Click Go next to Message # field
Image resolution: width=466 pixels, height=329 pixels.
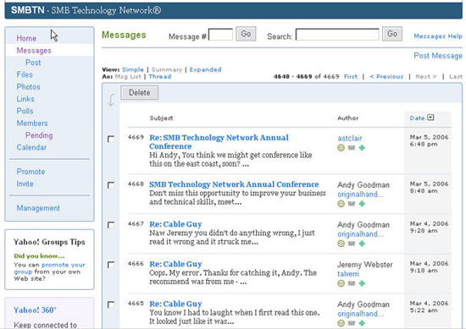pyautogui.click(x=246, y=34)
